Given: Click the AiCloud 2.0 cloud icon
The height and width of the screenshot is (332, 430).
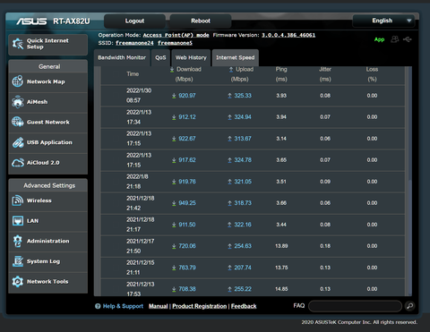Looking at the screenshot, I should 18,163.
